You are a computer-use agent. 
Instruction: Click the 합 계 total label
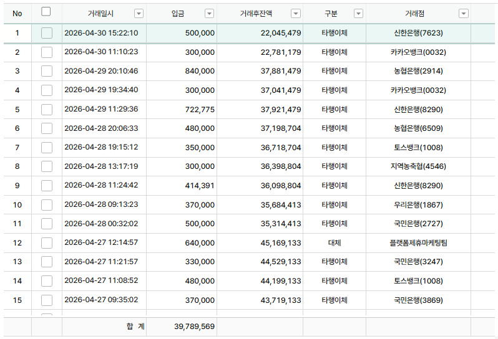pyautogui.click(x=135, y=327)
